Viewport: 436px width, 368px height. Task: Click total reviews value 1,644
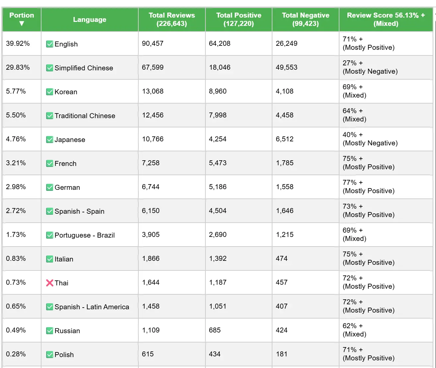click(x=151, y=282)
